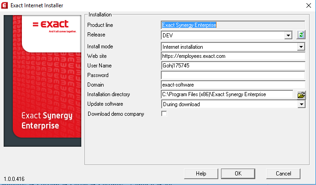This screenshot has width=316, height=185.
Task: Select the User Name field
Action: pyautogui.click(x=233, y=66)
